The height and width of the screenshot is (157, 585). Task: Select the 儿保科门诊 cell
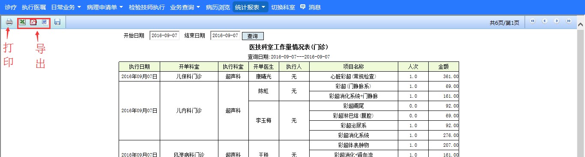189,77
